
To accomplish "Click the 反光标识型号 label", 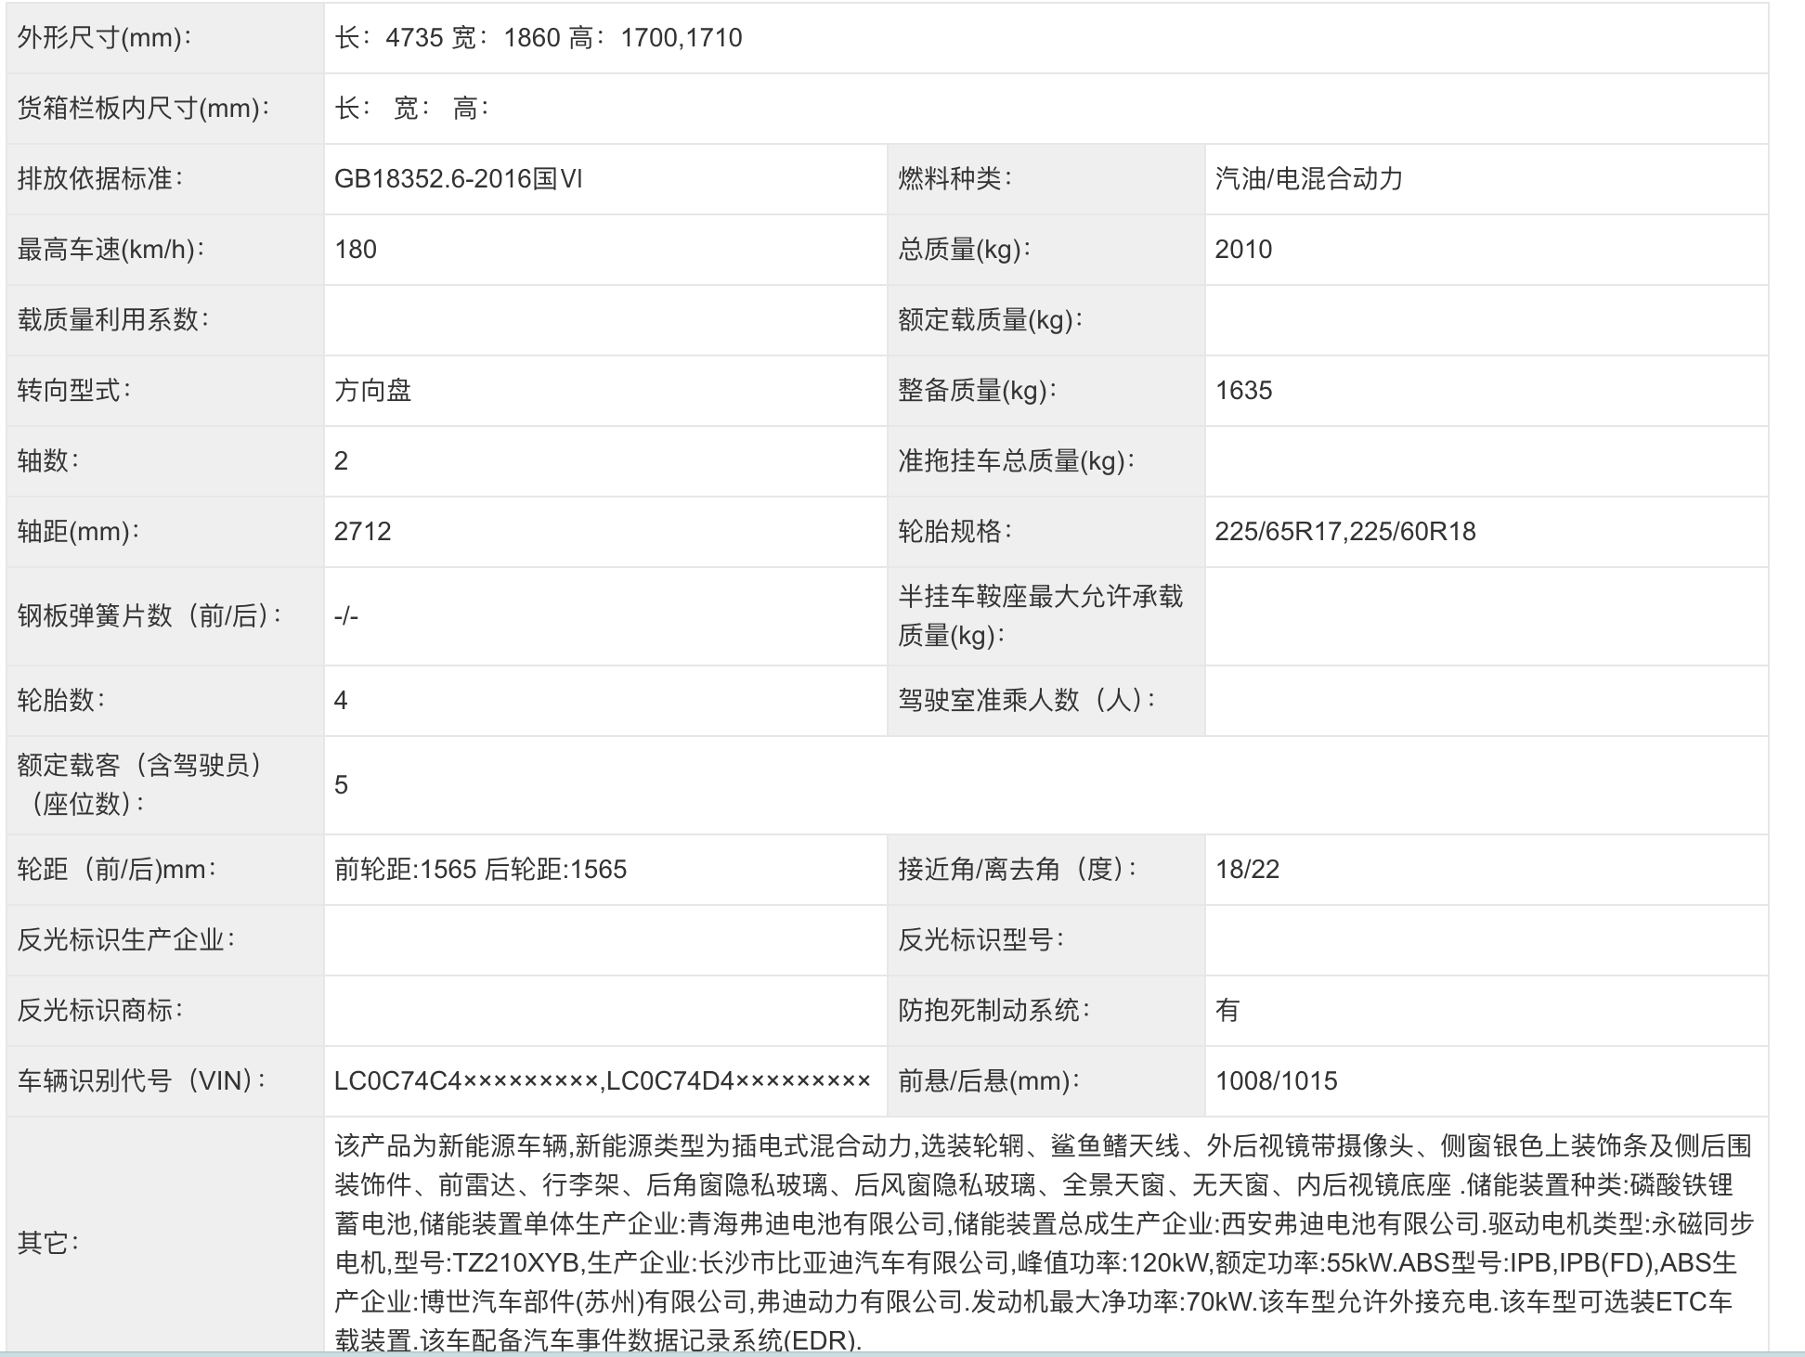I will [980, 940].
